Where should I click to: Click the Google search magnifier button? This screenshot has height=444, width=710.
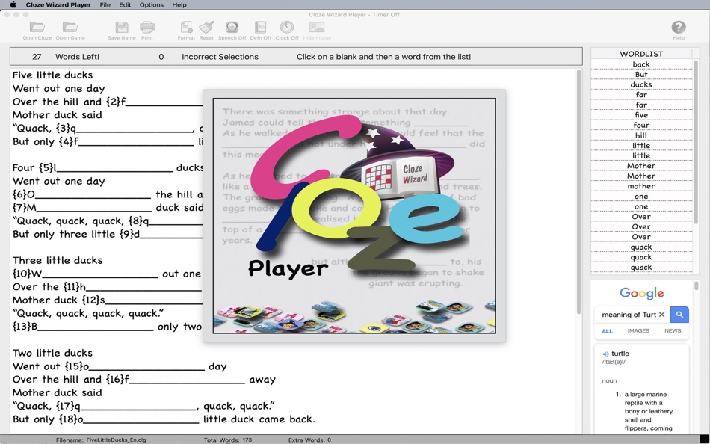click(679, 315)
